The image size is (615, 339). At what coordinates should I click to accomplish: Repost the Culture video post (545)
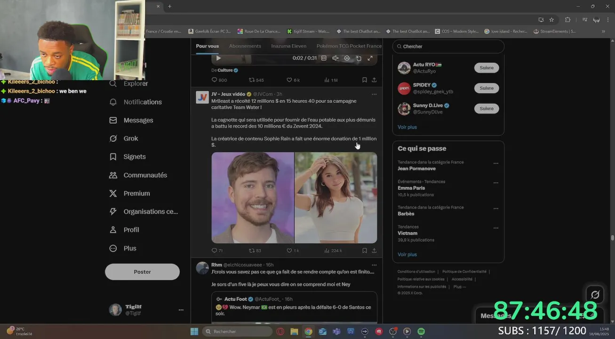coord(256,80)
